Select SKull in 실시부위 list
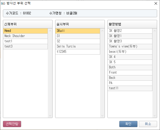Image resolution: width=160 pixels, height=130 pixels. tap(78, 31)
